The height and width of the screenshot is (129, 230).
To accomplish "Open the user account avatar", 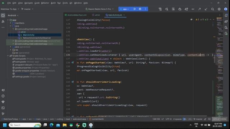I will coord(226,9).
